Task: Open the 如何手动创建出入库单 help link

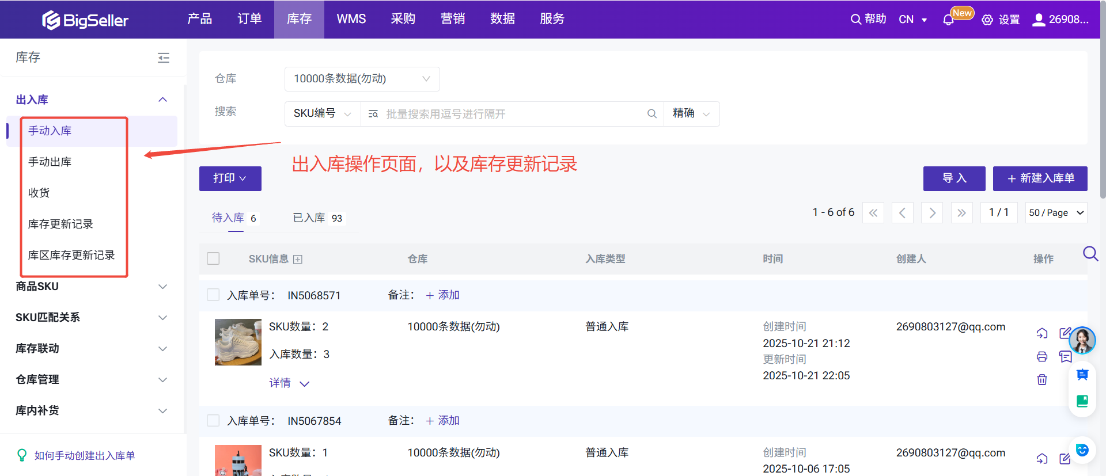Action: 85,455
